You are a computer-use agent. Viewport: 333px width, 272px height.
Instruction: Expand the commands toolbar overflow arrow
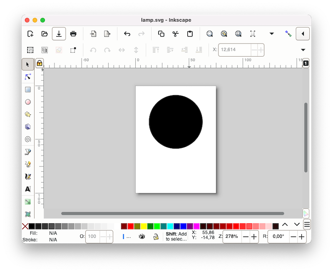click(x=272, y=34)
